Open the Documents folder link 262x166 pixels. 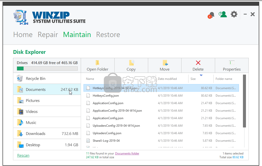127,153
